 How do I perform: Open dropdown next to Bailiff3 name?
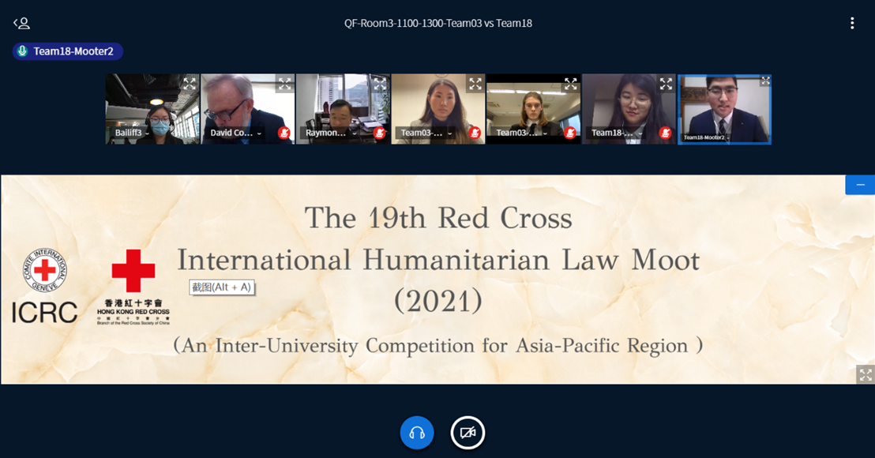[x=148, y=133]
